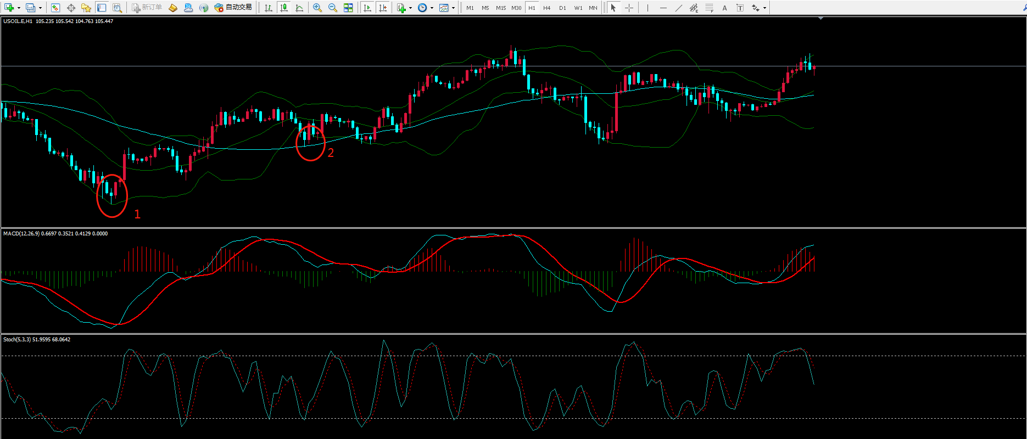Image resolution: width=1027 pixels, height=439 pixels.
Task: Select the text label 'A' tool
Action: coord(725,8)
